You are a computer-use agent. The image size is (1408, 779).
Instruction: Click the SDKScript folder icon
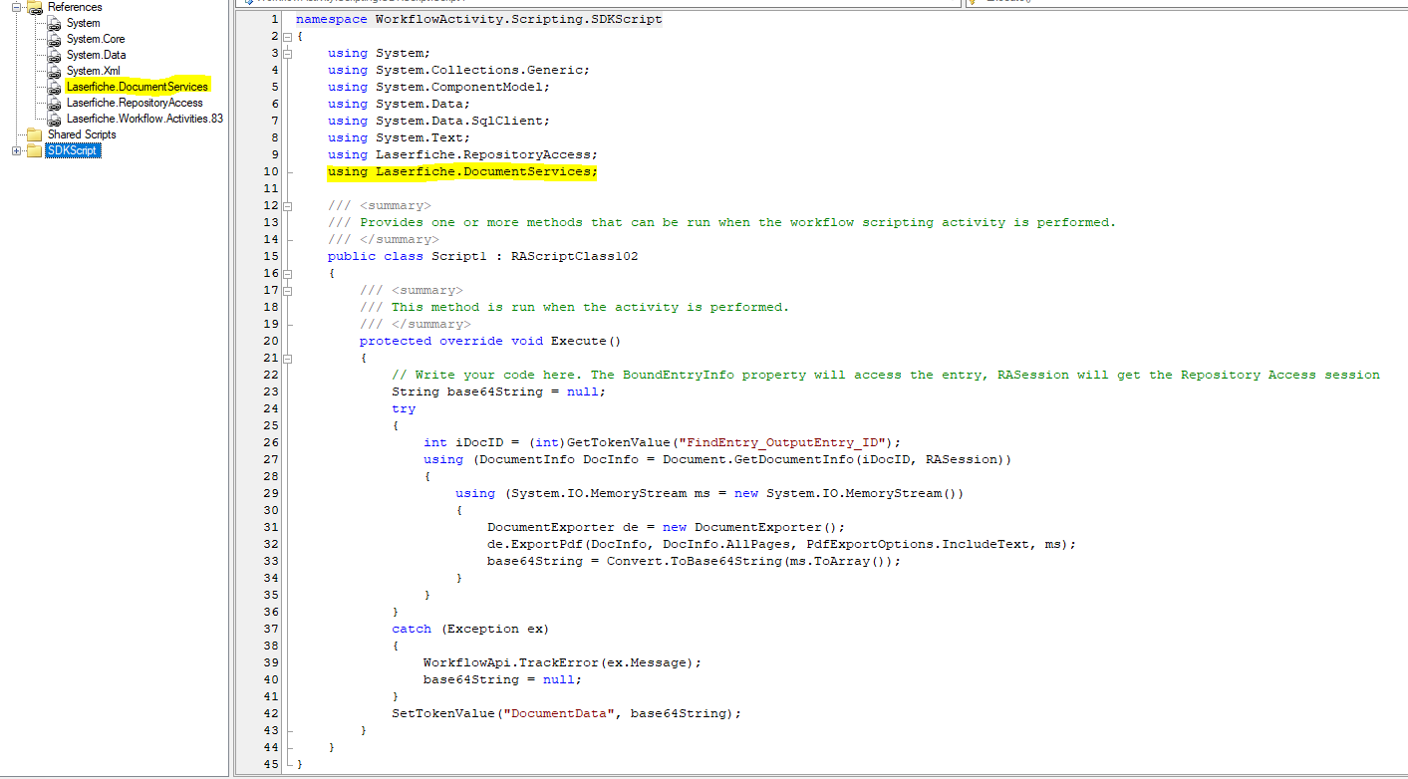[x=34, y=150]
